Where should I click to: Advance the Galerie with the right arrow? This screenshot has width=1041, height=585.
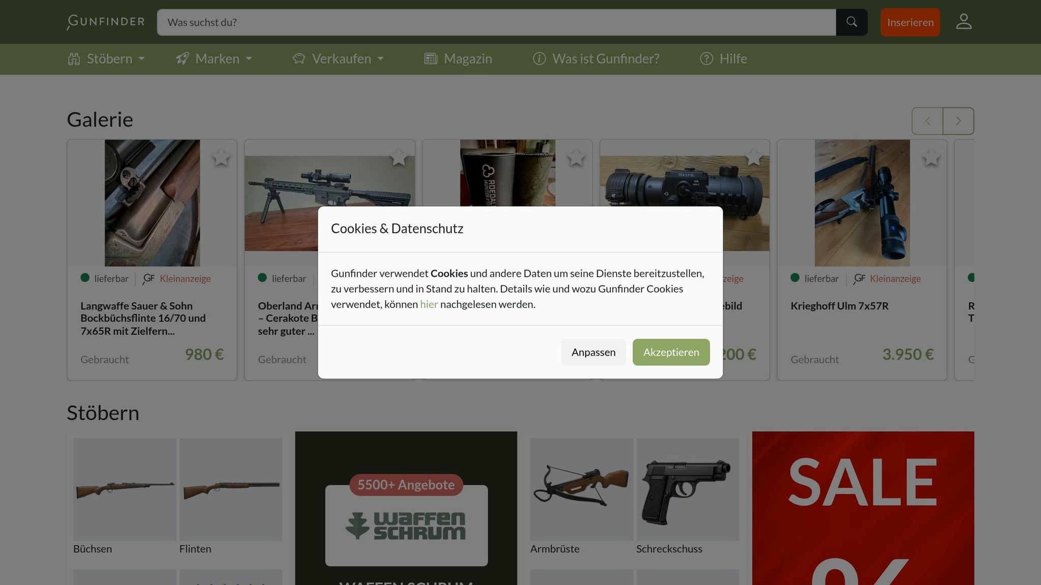coord(958,121)
